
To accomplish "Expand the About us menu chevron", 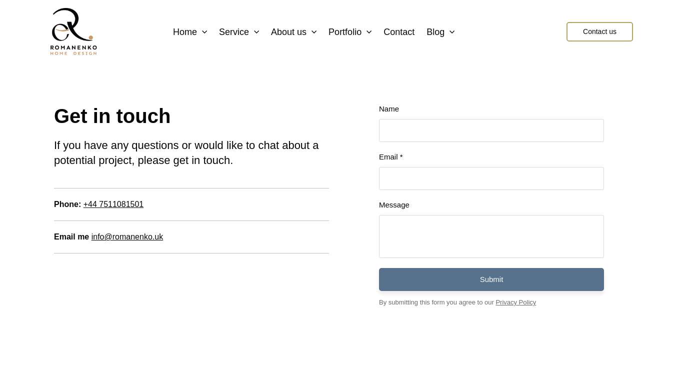I will click(314, 32).
